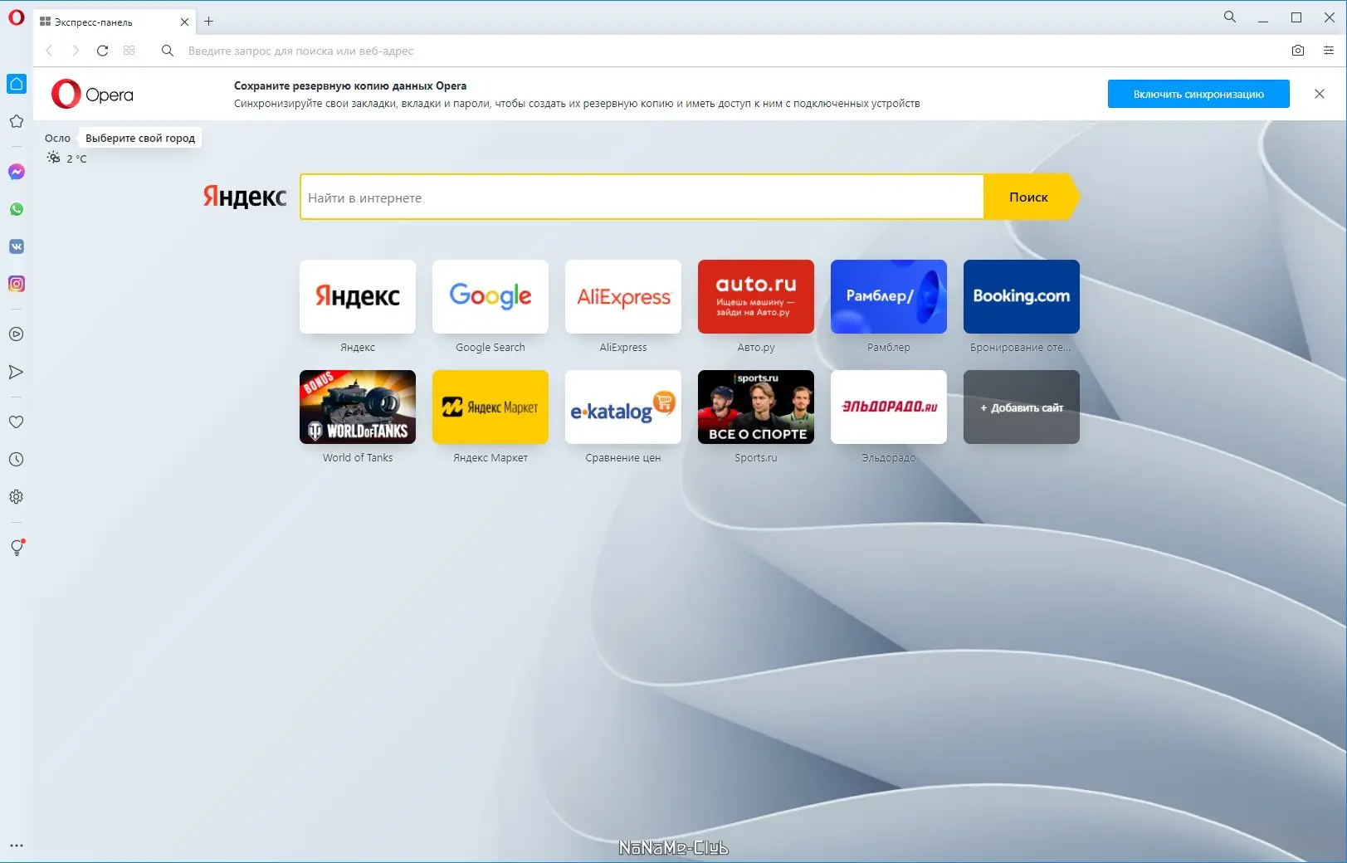Click the + Добавить сайт tile
Image resolution: width=1347 pixels, height=863 pixels.
(x=1022, y=407)
